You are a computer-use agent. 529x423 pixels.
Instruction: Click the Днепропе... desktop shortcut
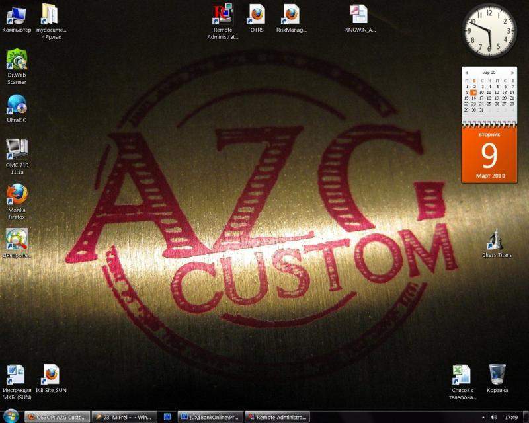pos(17,243)
